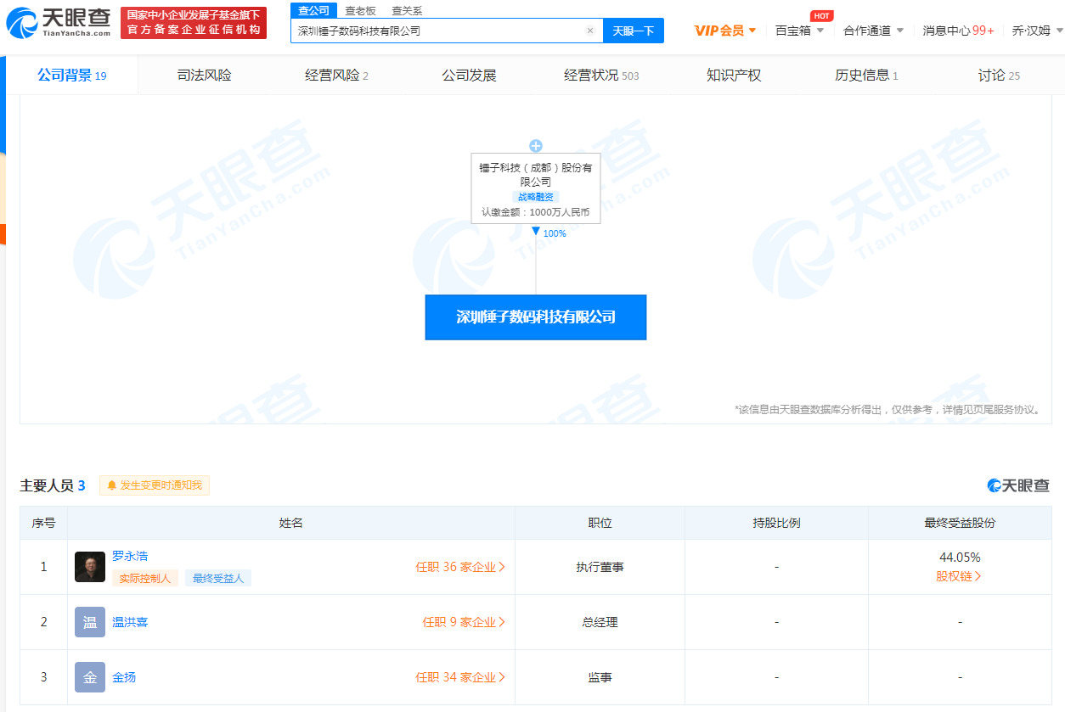The width and height of the screenshot is (1065, 712).
Task: Switch to the 查老板 search tab
Action: coord(360,11)
